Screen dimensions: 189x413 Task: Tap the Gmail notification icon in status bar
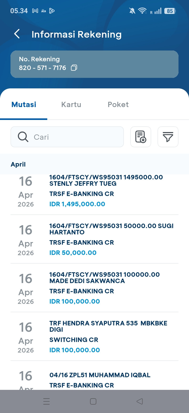[35, 11]
